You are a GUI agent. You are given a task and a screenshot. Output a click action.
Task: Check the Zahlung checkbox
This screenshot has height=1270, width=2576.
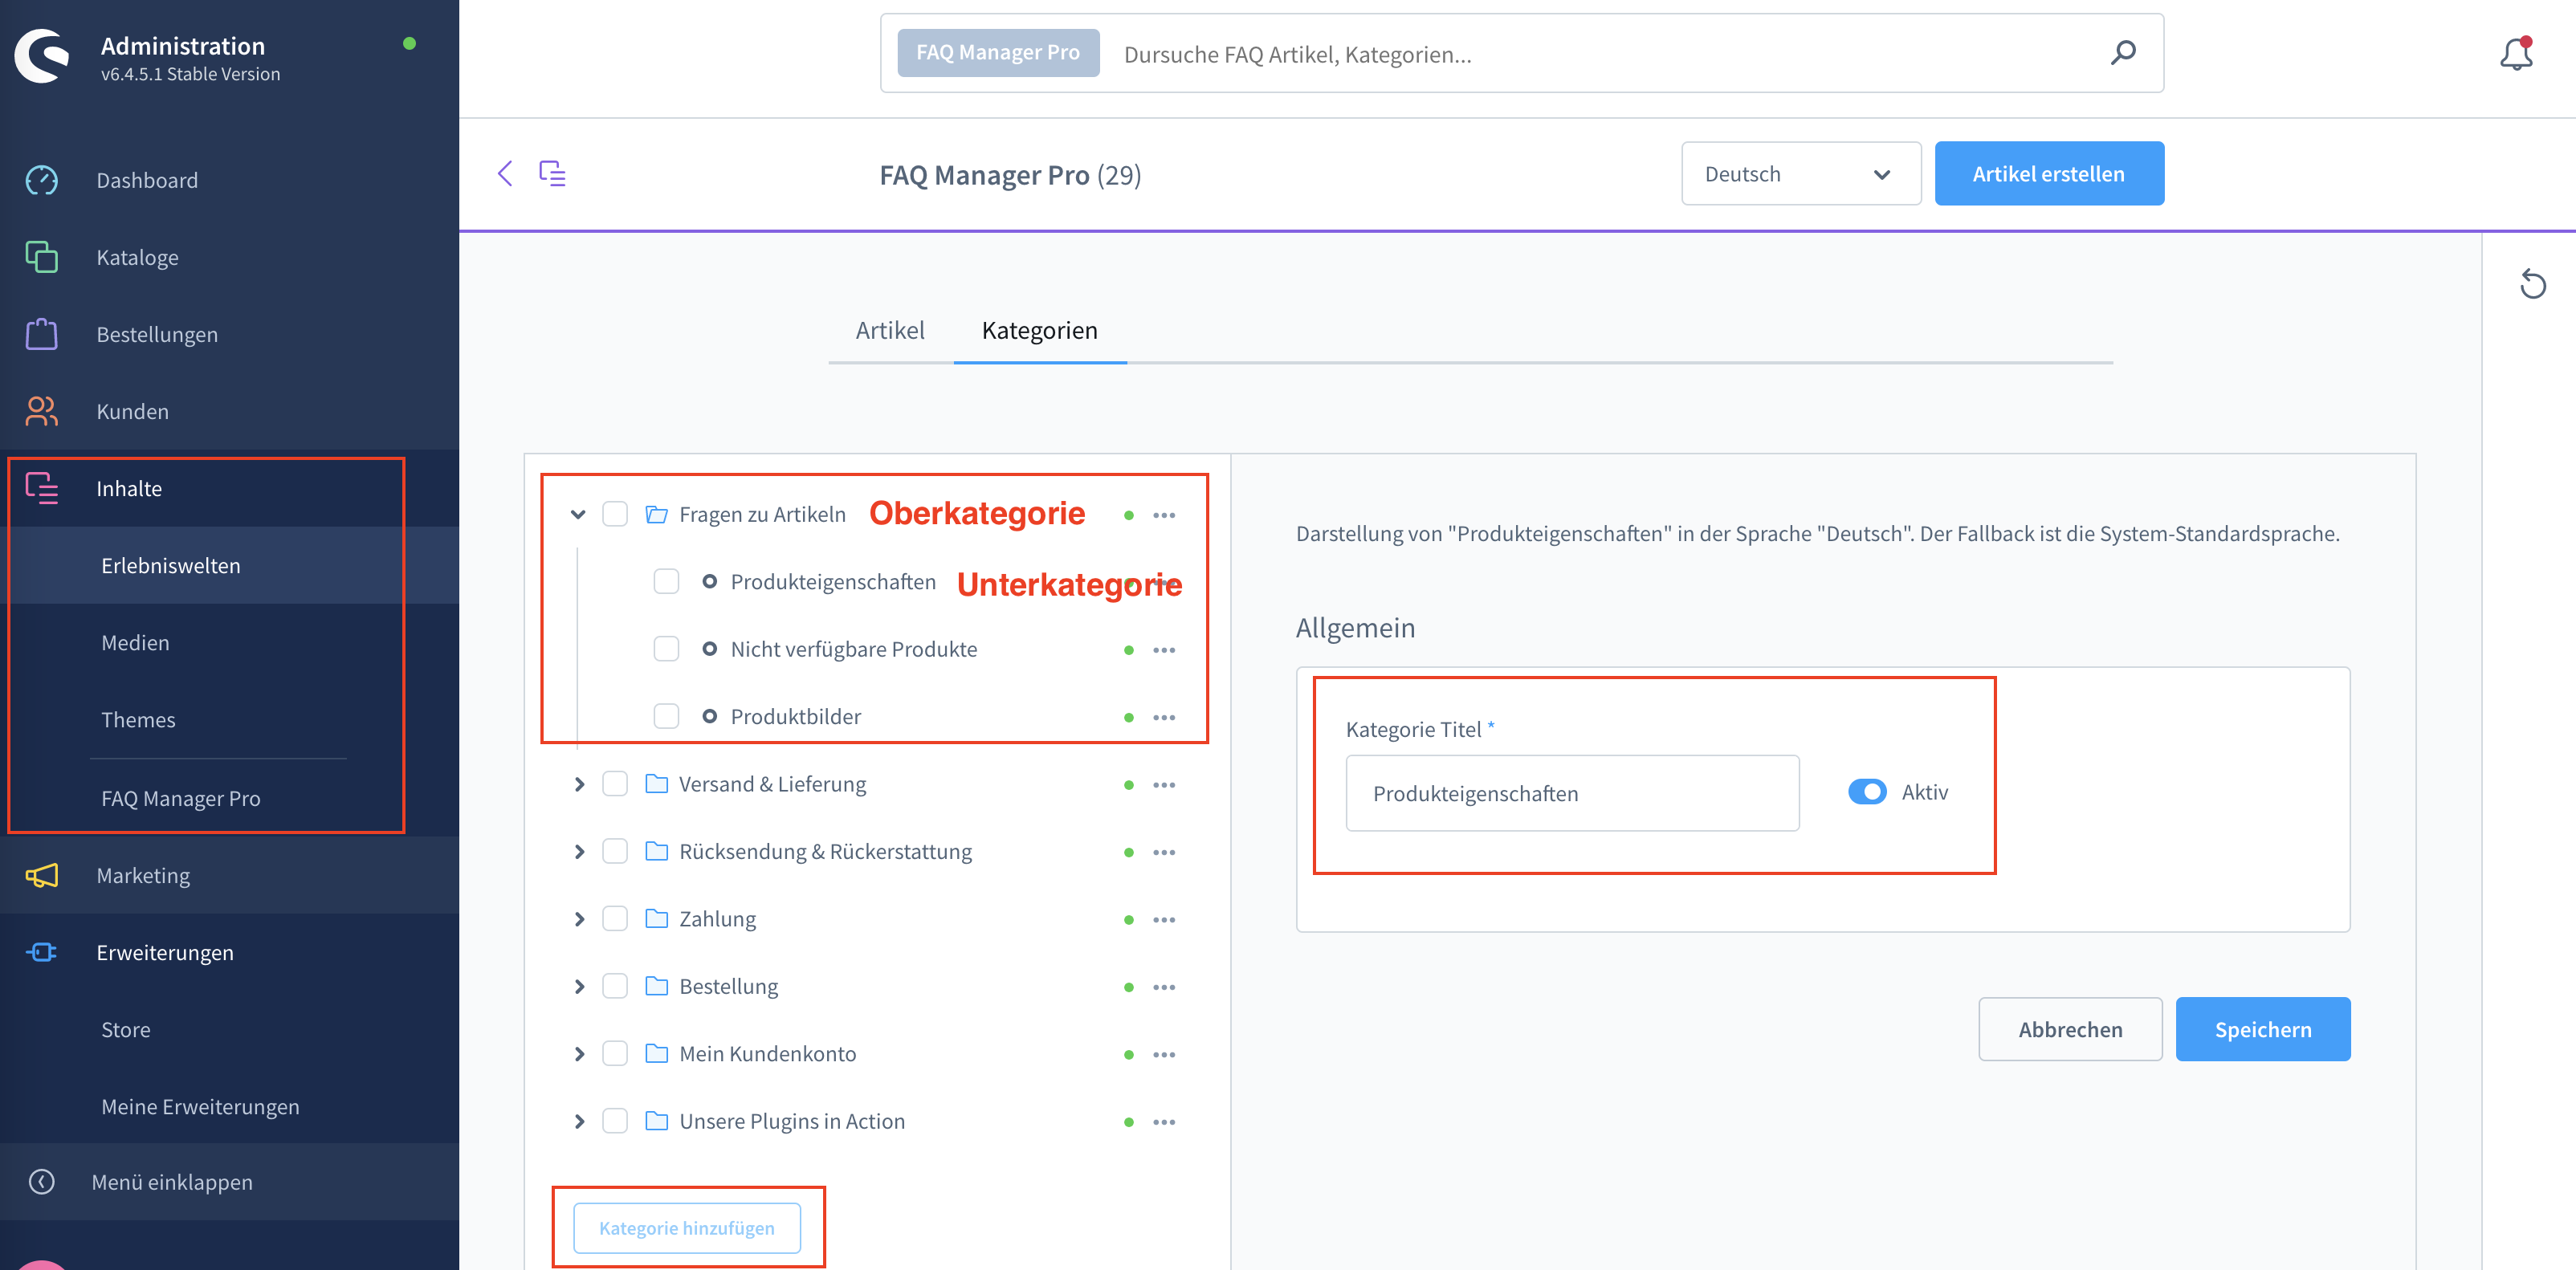pyautogui.click(x=615, y=918)
